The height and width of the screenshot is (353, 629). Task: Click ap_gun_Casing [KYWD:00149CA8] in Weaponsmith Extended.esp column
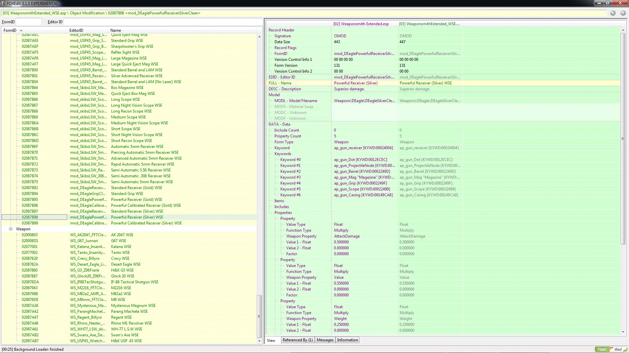coord(363,195)
